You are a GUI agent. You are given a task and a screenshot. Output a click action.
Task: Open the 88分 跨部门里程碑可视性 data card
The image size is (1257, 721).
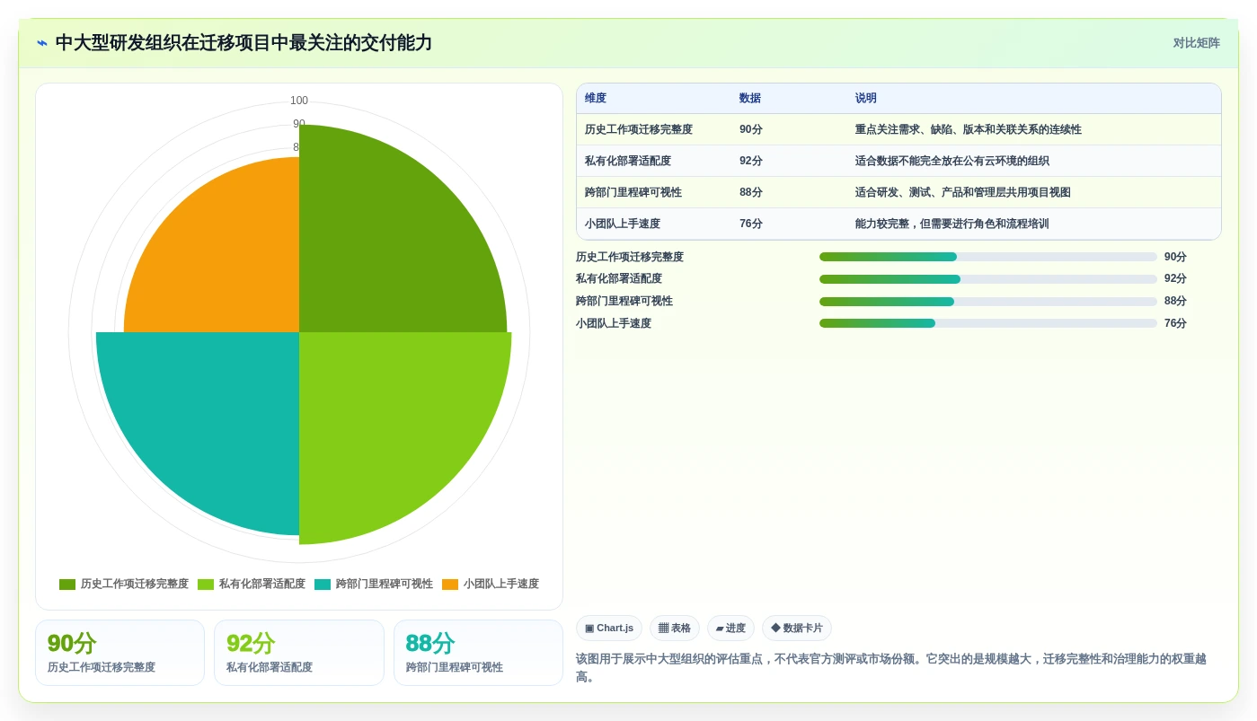[478, 653]
